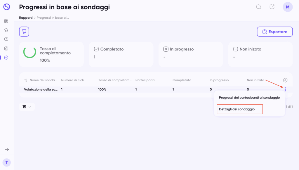Open table column settings hexagon icon
The height and width of the screenshot is (170, 299).
(285, 80)
